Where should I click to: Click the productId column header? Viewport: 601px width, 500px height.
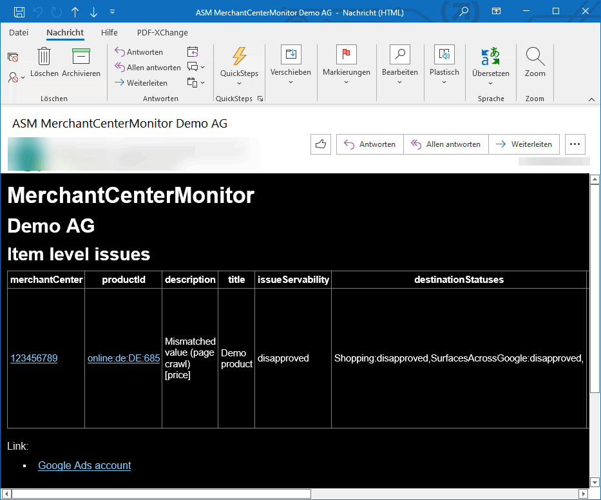[x=124, y=280]
